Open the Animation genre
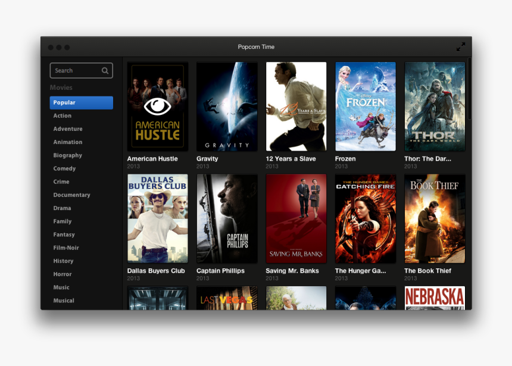The image size is (512, 366). (x=68, y=142)
